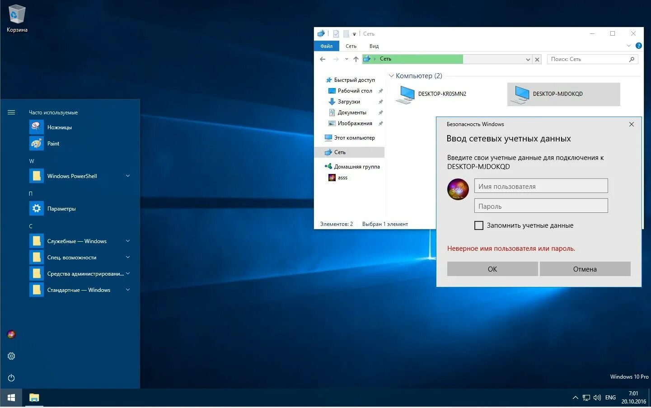Stop loading with address bar X button
The height and width of the screenshot is (408, 651).
point(537,59)
